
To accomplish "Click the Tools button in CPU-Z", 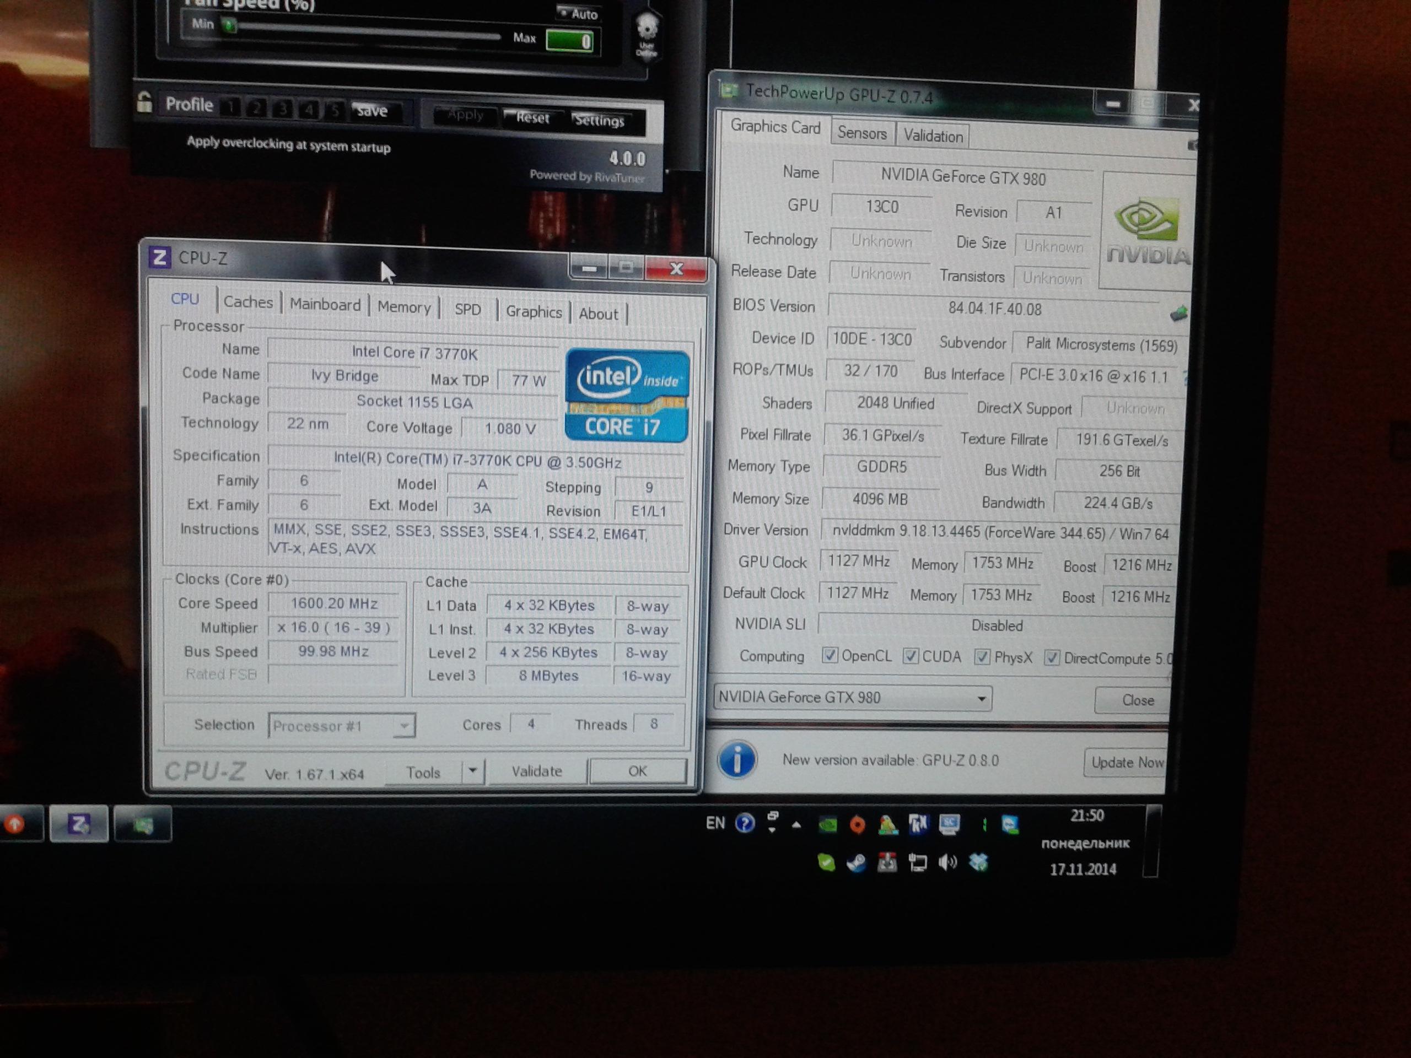I will pos(423,771).
